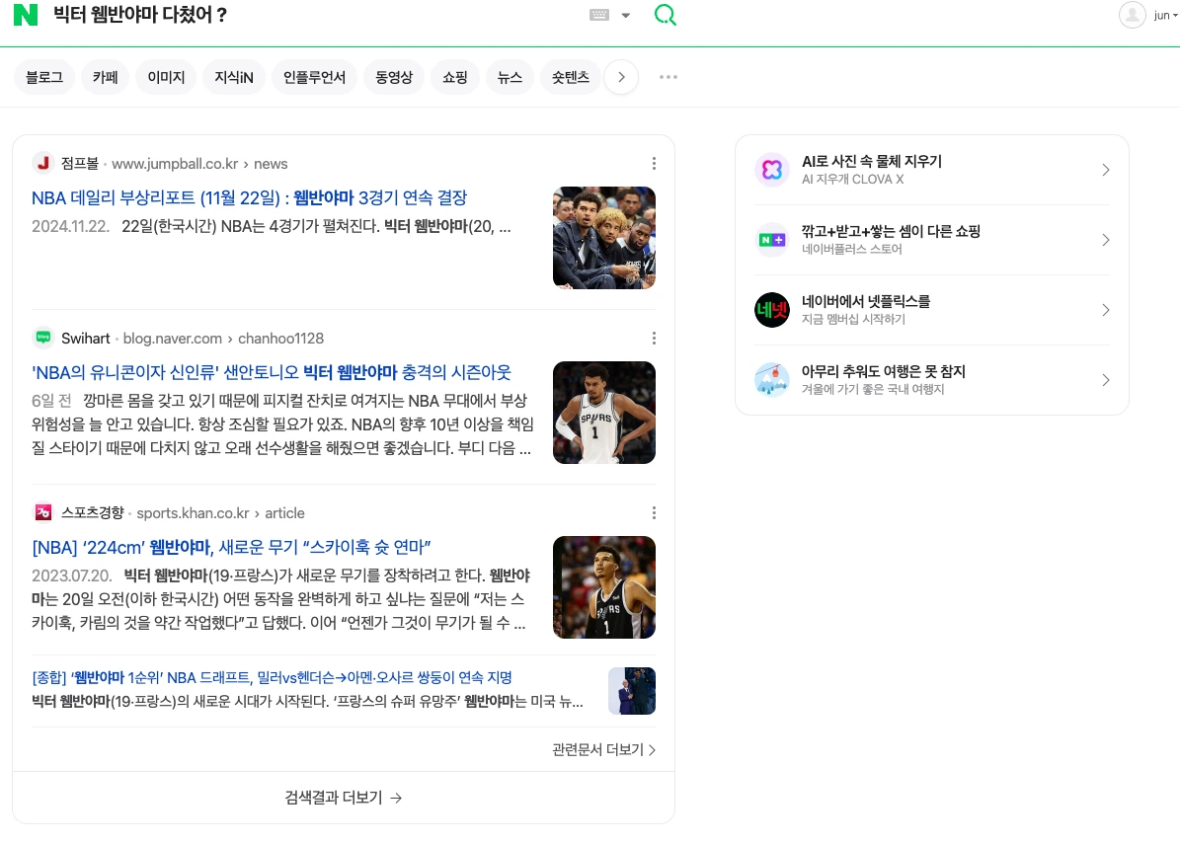Switch to the 이미지 tab

pos(166,77)
